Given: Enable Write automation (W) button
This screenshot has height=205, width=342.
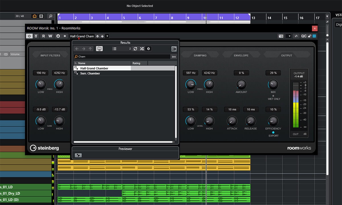Looking at the screenshot, I should pos(50,36).
